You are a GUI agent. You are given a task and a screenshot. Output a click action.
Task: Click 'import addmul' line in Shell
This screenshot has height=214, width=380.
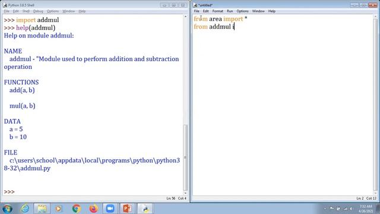[37, 20]
